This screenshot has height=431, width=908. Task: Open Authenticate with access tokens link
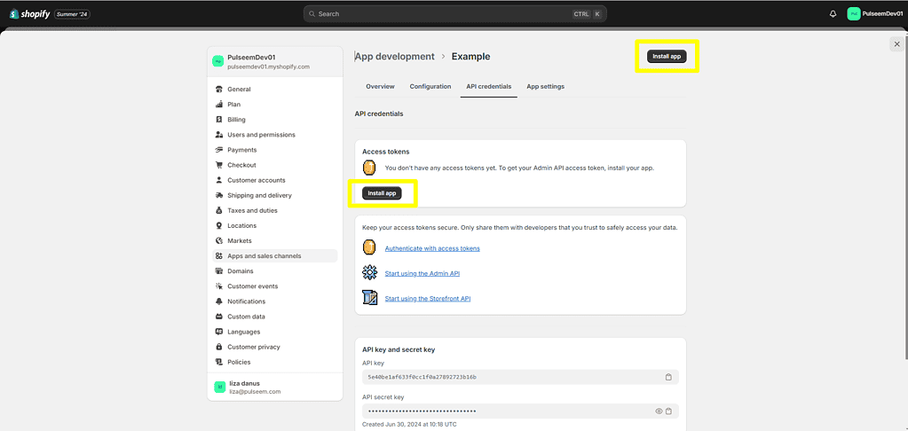point(432,248)
